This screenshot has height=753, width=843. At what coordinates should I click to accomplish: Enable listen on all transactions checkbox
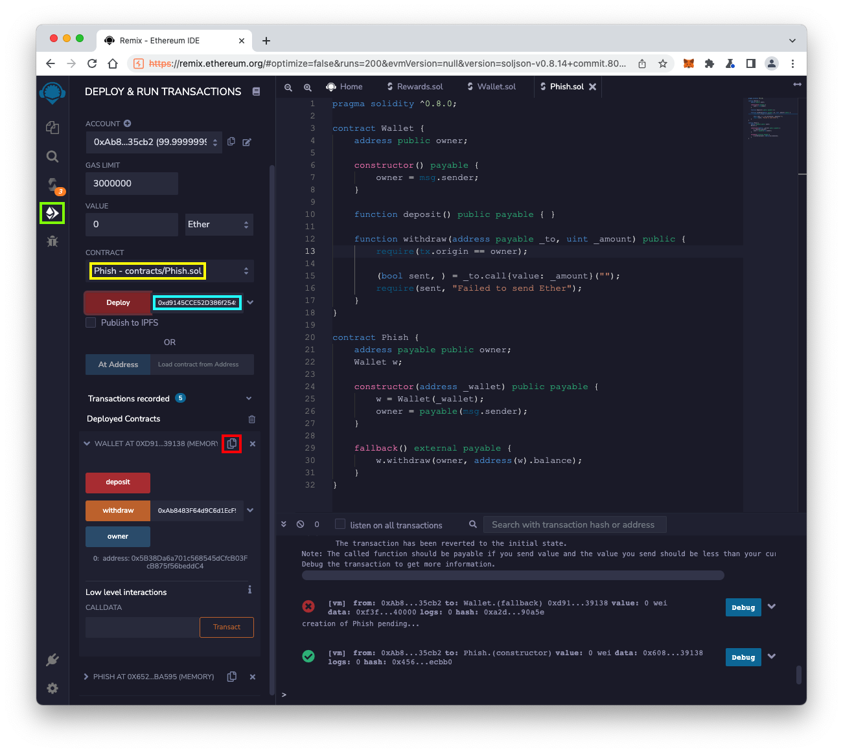(x=340, y=524)
